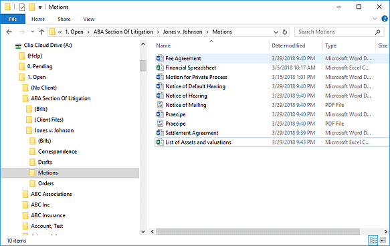Viewport: 390px width, 246px height.
Task: Click the New folder quick access icon
Action: (x=32, y=7)
